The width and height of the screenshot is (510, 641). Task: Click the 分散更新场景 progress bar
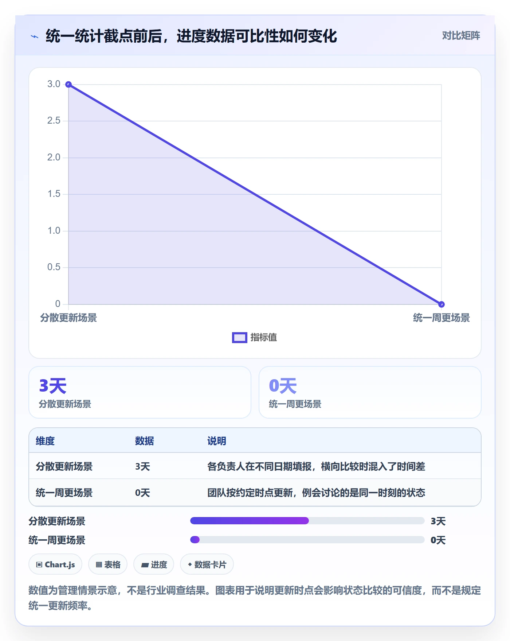[307, 521]
